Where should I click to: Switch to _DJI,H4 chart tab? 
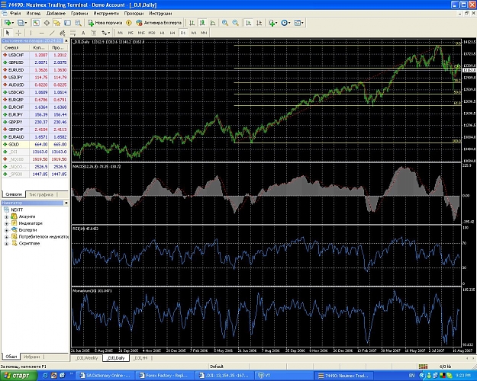tap(141, 358)
